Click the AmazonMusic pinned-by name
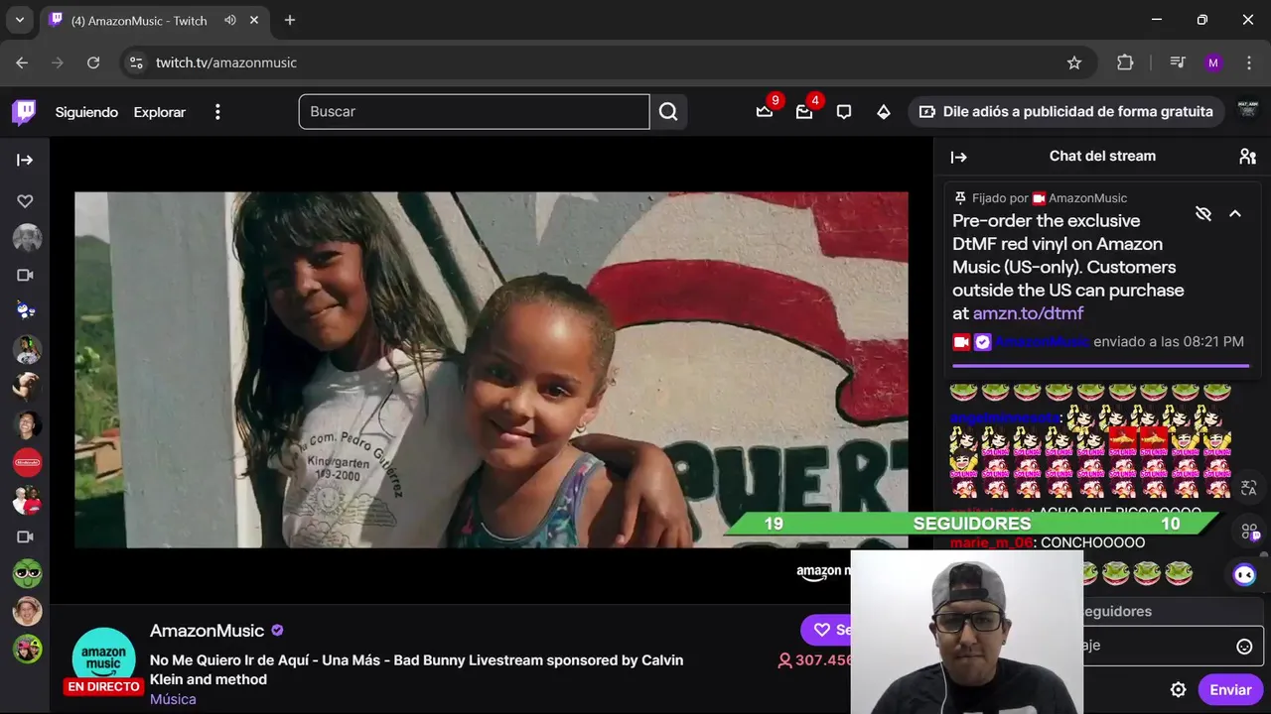Viewport: 1271px width, 714px height. (x=1087, y=198)
